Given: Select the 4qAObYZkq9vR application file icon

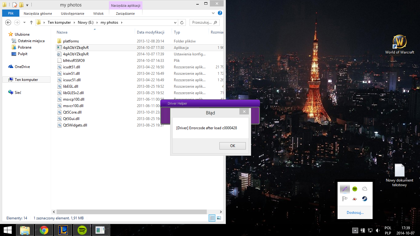Looking at the screenshot, I should tap(60, 48).
